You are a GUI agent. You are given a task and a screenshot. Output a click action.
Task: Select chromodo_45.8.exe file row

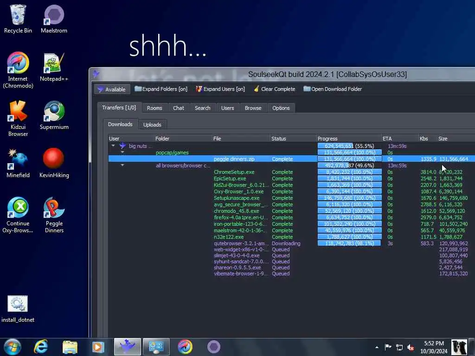(x=291, y=211)
